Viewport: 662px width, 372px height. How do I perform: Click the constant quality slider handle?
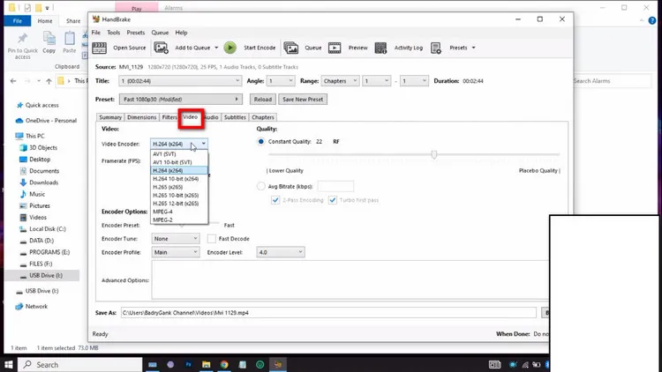coord(434,154)
